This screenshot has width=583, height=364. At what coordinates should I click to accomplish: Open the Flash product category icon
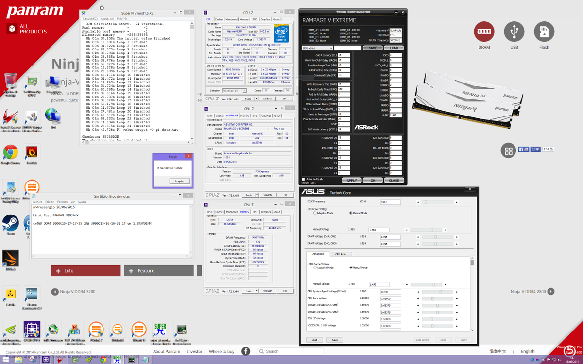click(x=544, y=31)
